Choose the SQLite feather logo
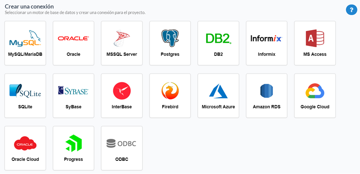 [25, 91]
